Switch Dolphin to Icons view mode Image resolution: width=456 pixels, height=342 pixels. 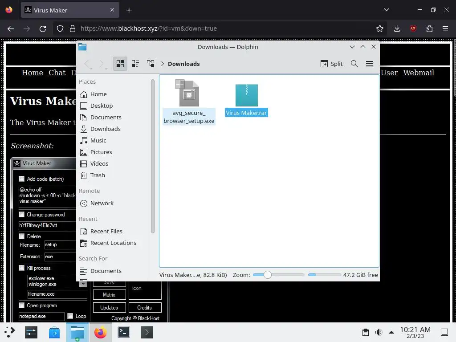click(x=120, y=64)
